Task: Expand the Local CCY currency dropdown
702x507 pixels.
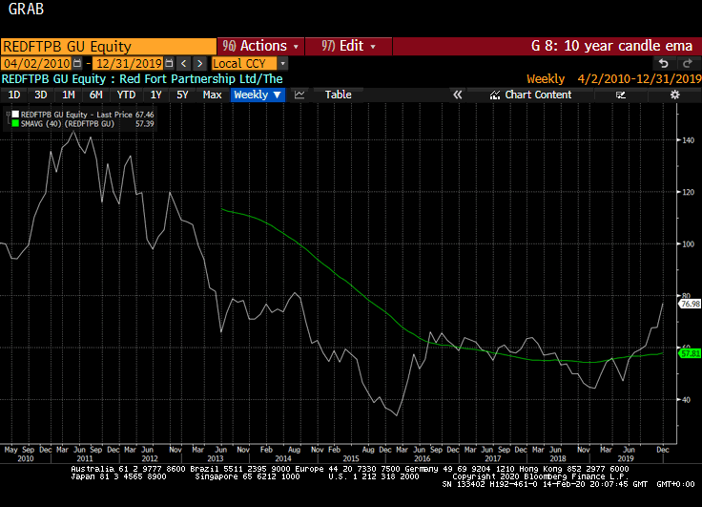Action: click(x=282, y=63)
